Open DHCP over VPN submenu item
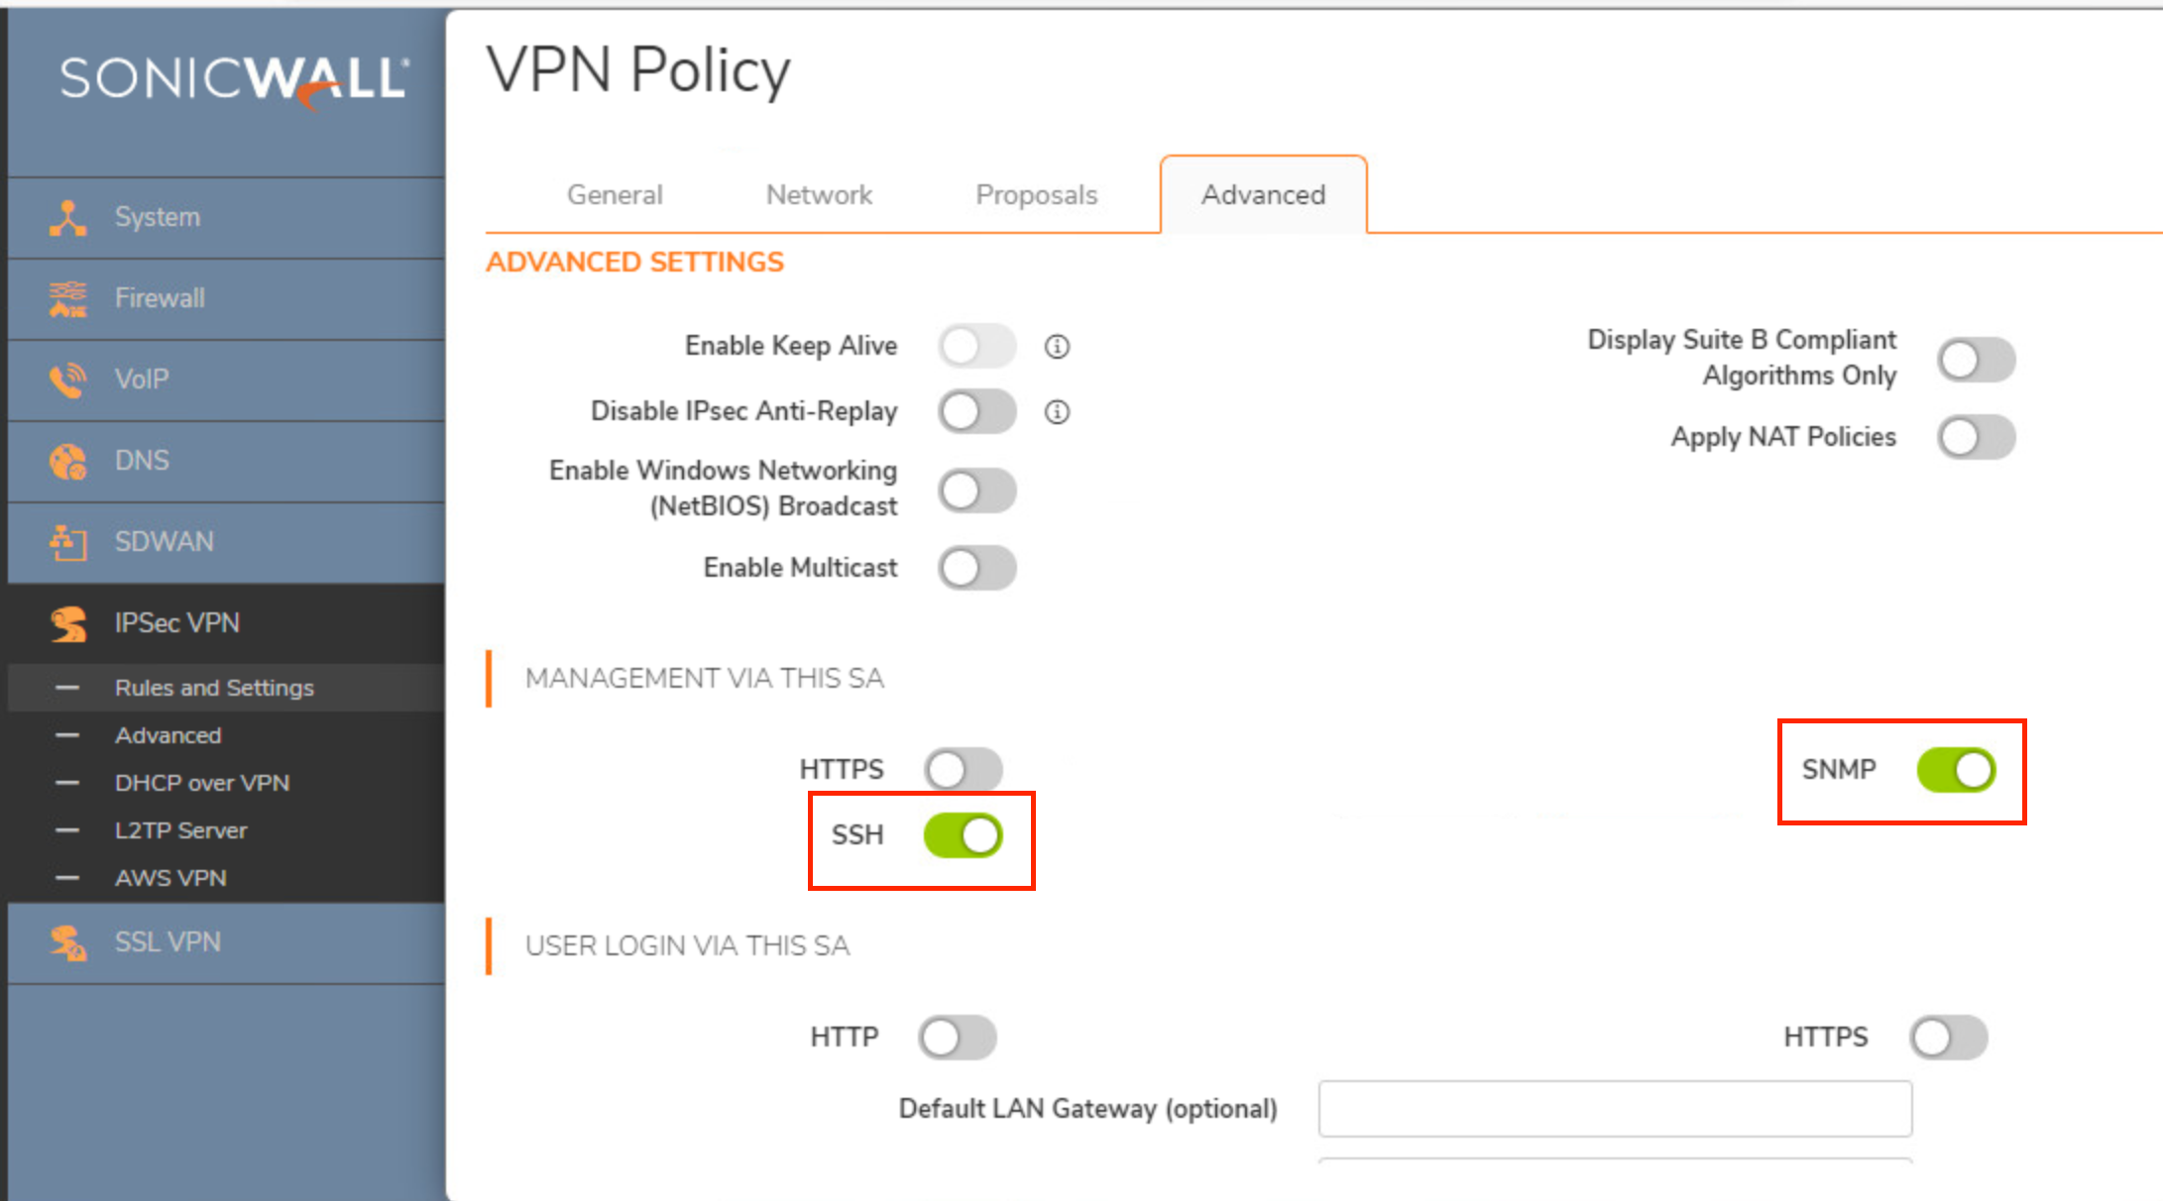Viewport: 2163px width, 1201px height. (202, 783)
